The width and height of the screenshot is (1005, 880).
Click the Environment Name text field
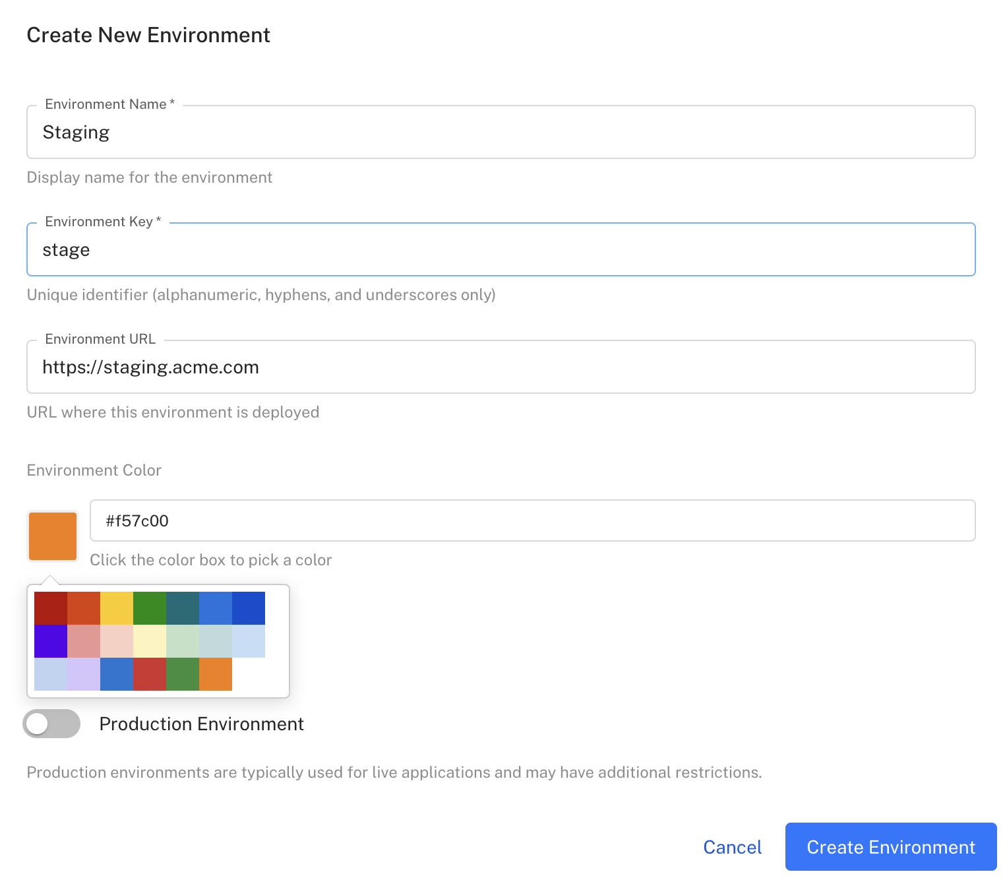(501, 133)
